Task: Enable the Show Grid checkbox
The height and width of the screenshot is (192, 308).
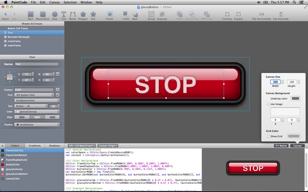Action: (268, 136)
